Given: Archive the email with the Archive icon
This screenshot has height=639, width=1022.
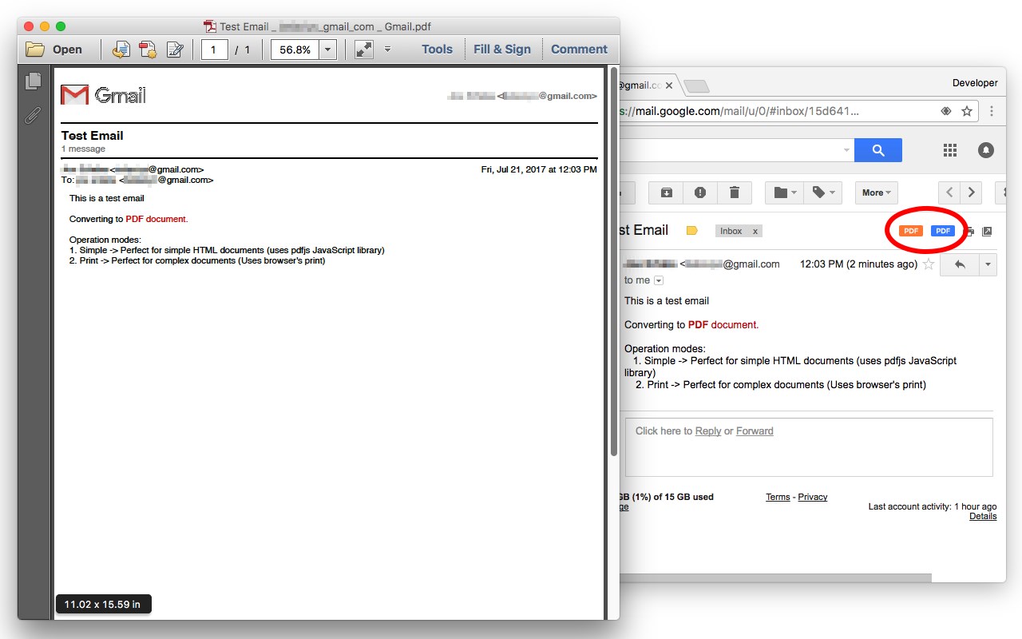Looking at the screenshot, I should pos(666,192).
